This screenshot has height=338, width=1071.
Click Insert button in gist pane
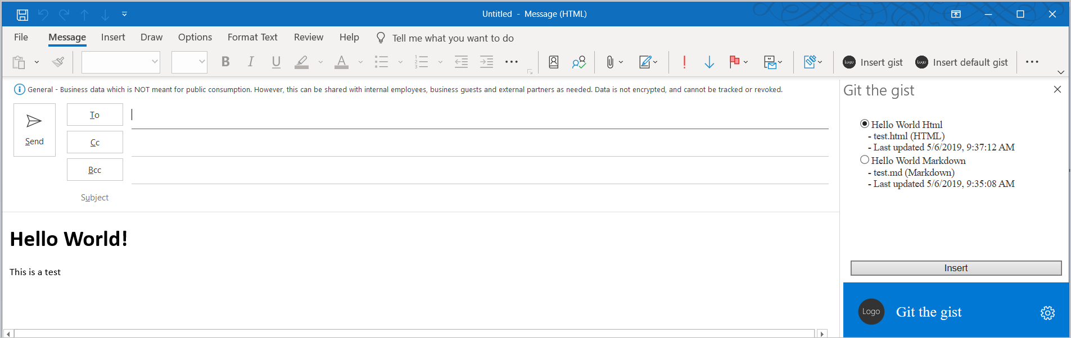(956, 268)
